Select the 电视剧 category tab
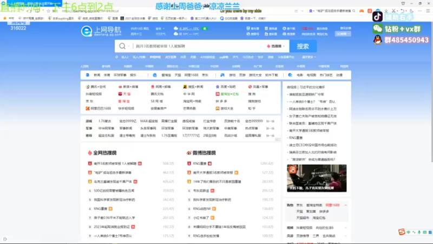 pos(311,75)
